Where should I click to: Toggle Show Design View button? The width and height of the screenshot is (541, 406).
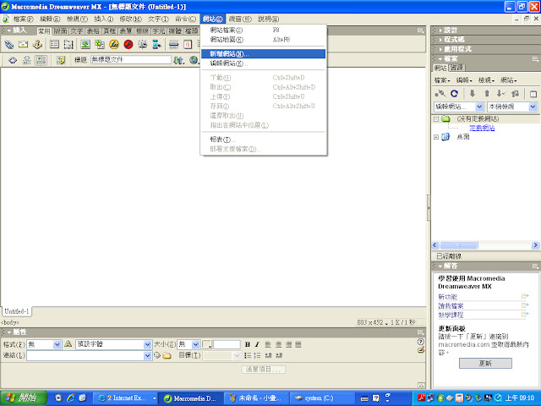(41, 60)
